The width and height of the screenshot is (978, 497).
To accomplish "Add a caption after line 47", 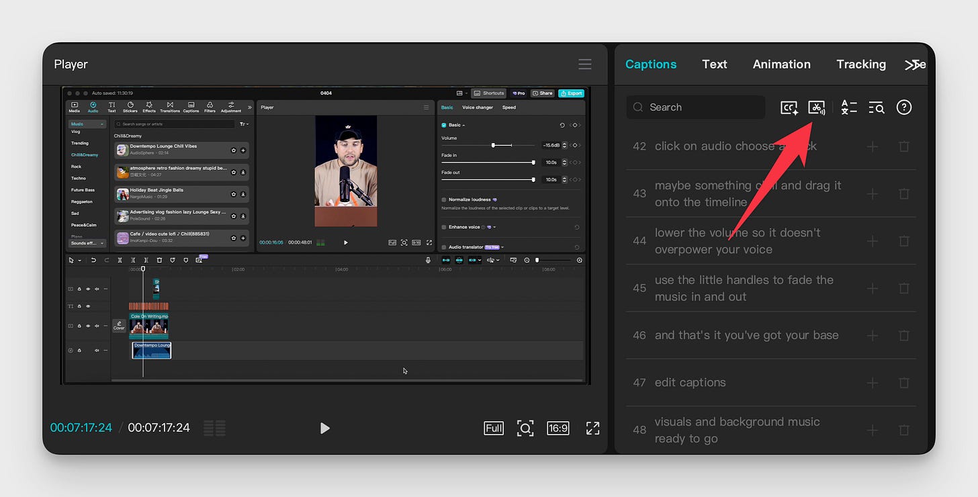I will click(x=873, y=383).
